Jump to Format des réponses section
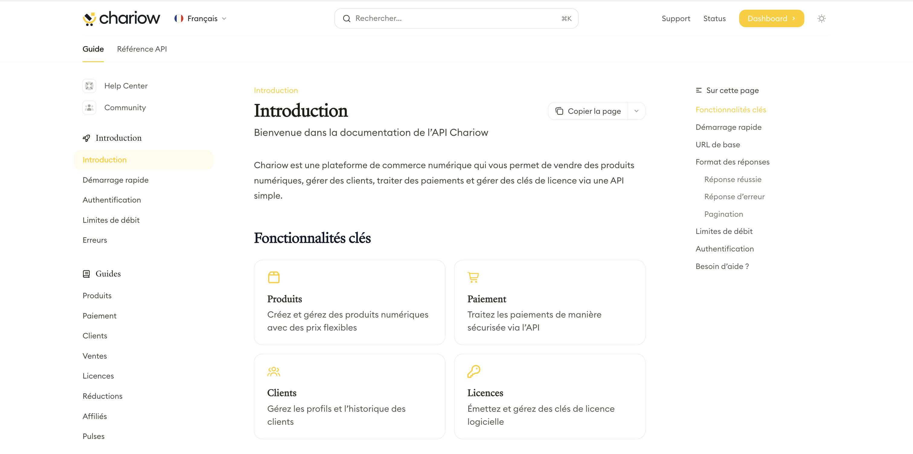This screenshot has height=454, width=913. click(x=732, y=162)
